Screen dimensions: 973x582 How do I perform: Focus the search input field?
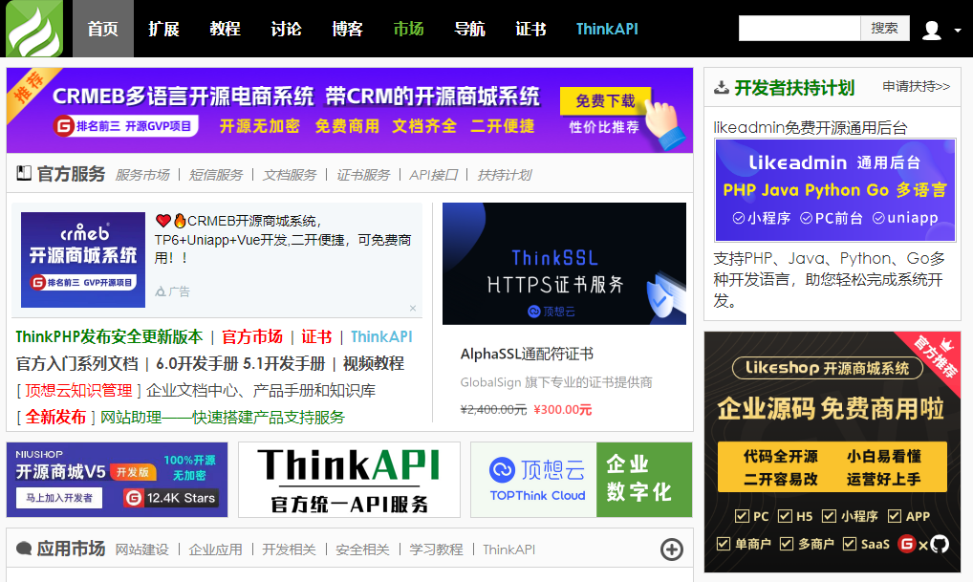point(799,28)
